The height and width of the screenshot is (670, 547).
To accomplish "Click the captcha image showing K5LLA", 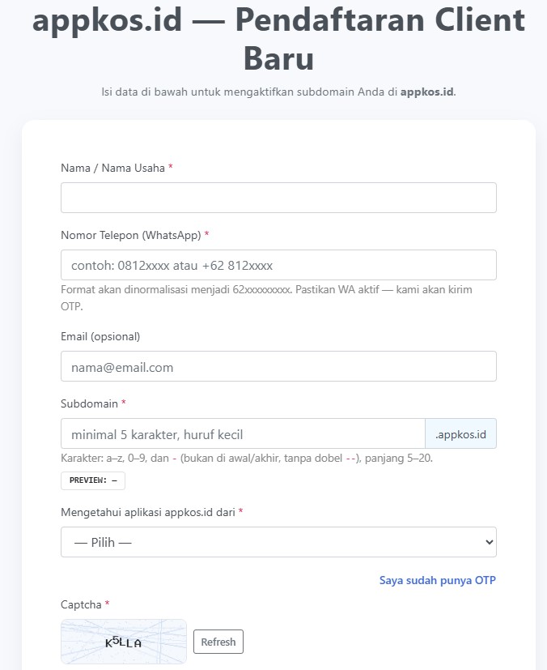I will click(124, 642).
